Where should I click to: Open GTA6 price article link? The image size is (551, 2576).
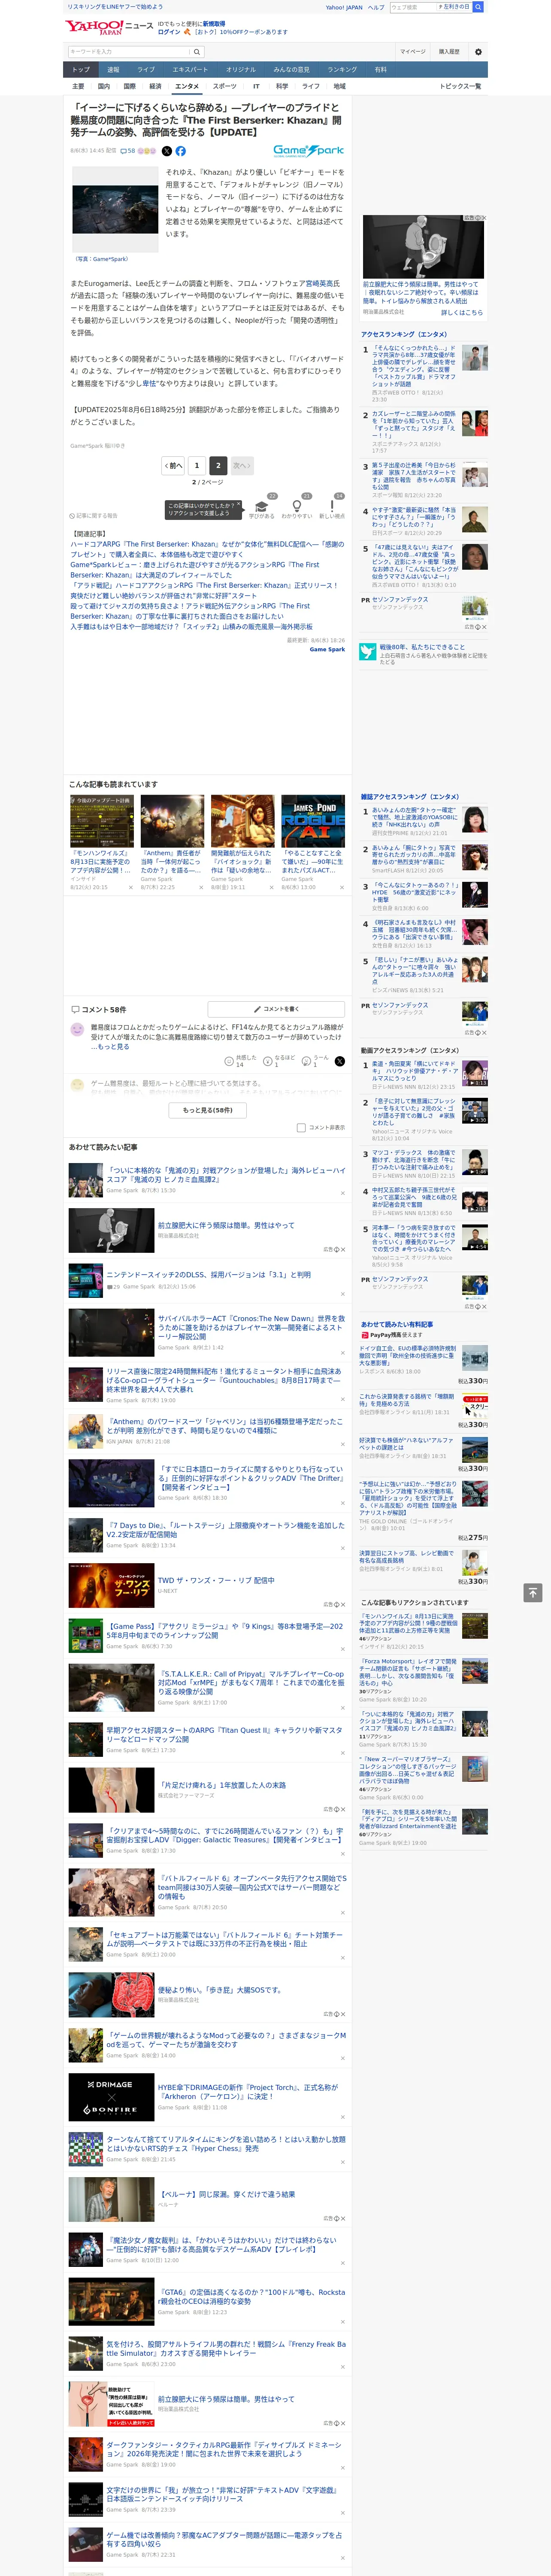point(251,2297)
